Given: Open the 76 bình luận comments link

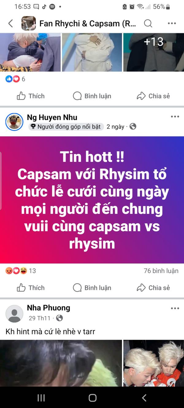Looking at the screenshot, I should 161,271.
